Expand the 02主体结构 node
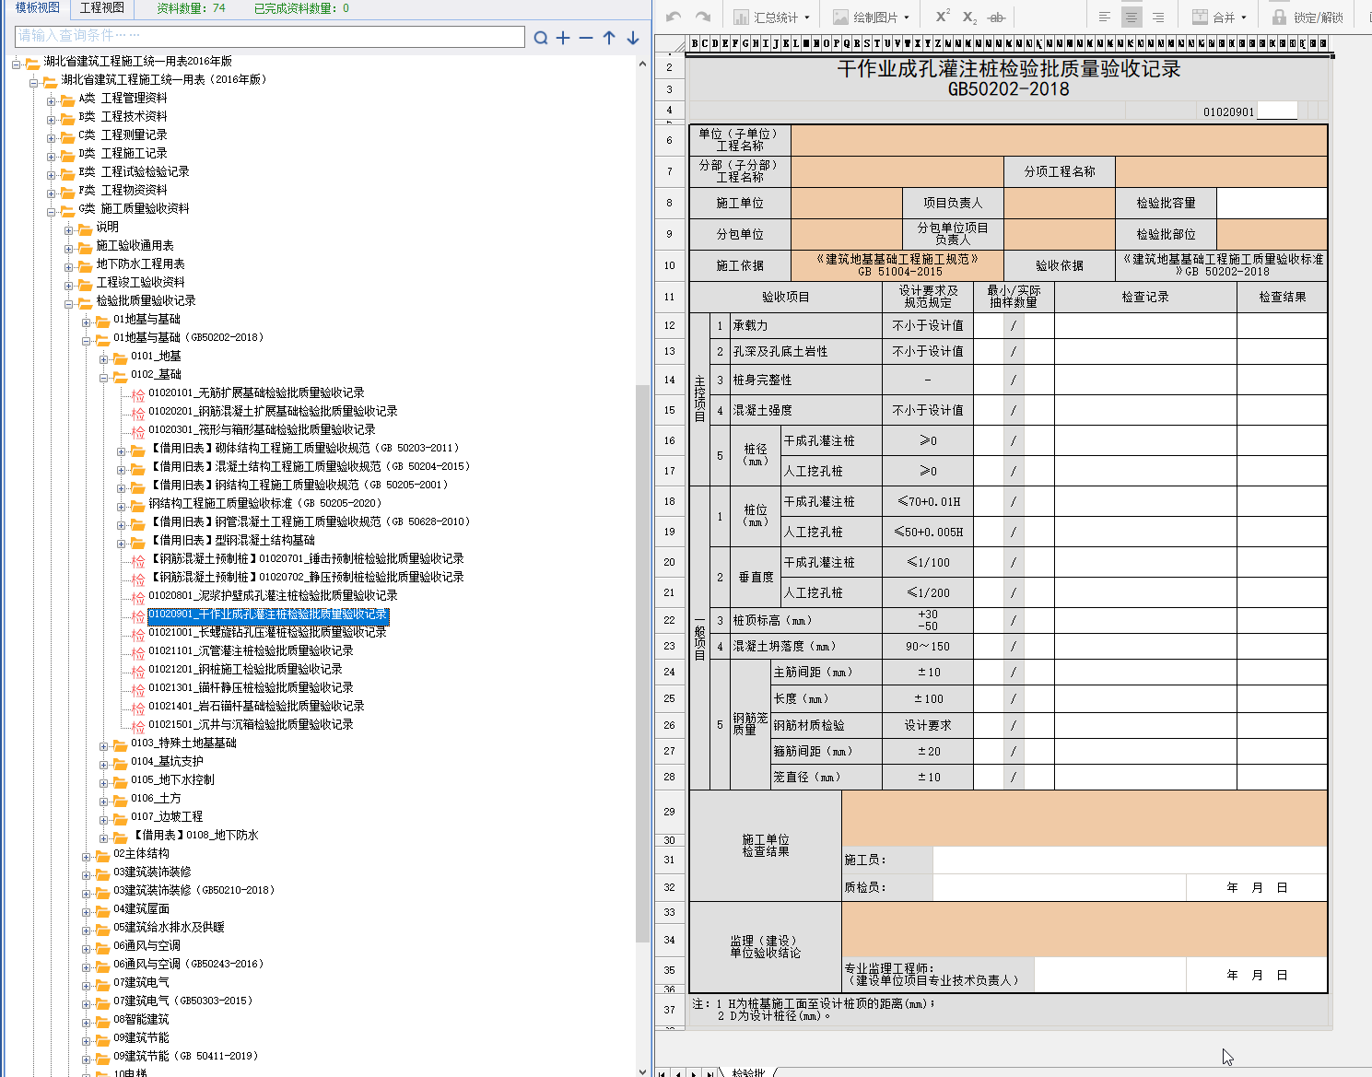The image size is (1372, 1077). [x=87, y=855]
